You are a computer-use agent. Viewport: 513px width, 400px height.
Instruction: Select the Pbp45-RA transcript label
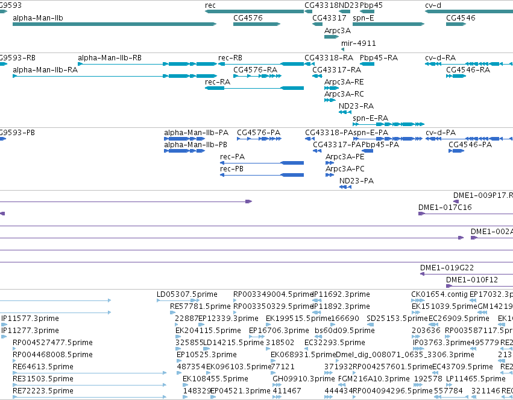pos(379,57)
